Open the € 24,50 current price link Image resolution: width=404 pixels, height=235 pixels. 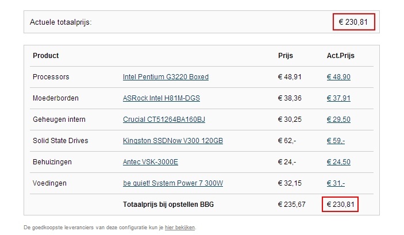(x=338, y=162)
